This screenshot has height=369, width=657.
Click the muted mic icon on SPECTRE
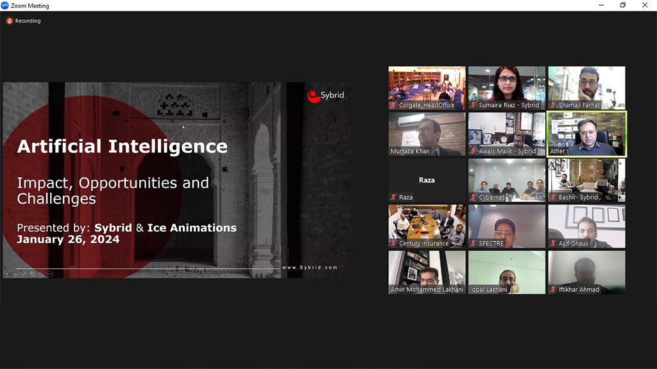point(474,243)
